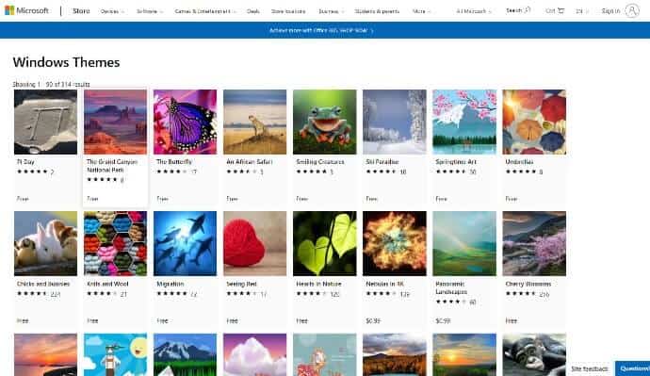The height and width of the screenshot is (376, 650).
Task: Open Store locations in navigation
Action: pyautogui.click(x=288, y=11)
